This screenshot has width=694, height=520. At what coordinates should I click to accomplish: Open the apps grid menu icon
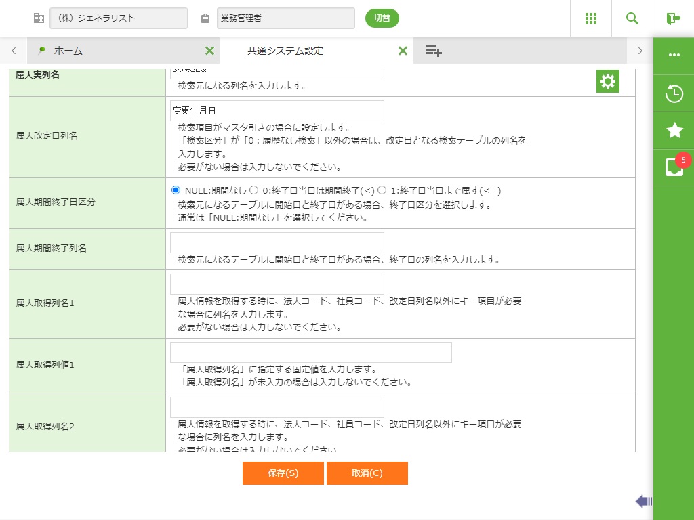(591, 18)
